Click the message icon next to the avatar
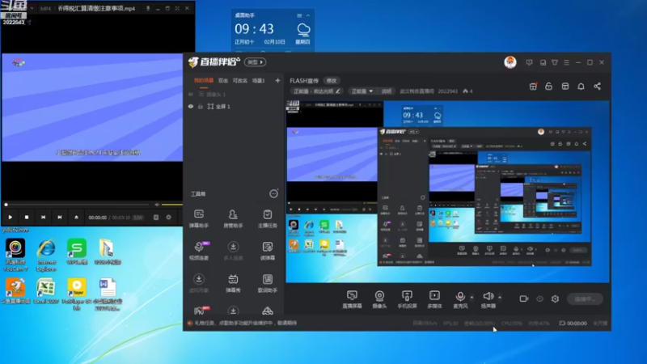The height and width of the screenshot is (364, 647). [x=530, y=62]
